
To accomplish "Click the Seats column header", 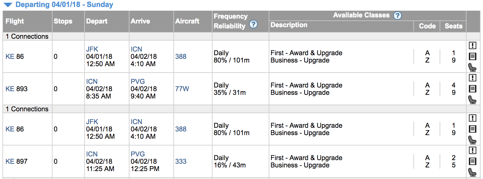I will point(453,26).
